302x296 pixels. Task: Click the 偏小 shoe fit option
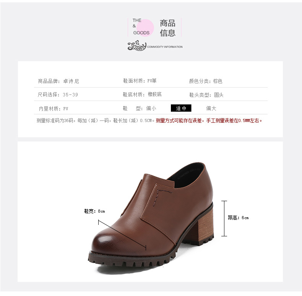point(151,108)
